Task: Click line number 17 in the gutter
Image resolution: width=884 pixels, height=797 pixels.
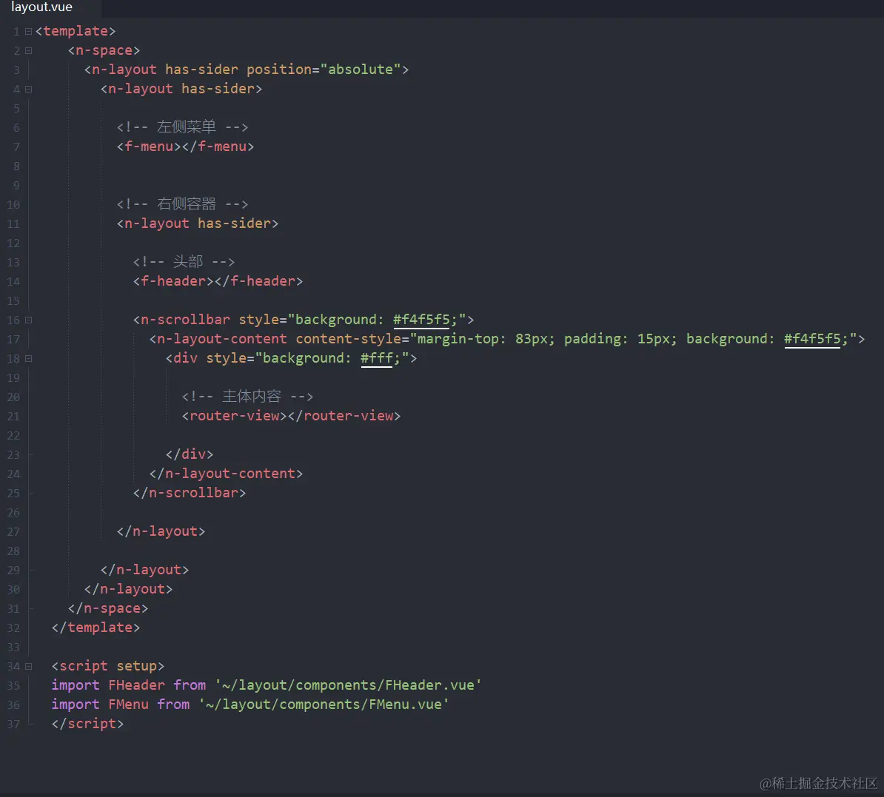Action: (13, 340)
